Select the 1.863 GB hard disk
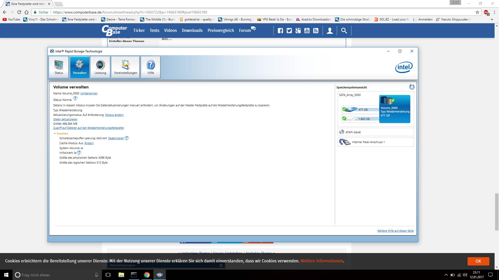The width and height of the screenshot is (499, 280). pos(360,119)
